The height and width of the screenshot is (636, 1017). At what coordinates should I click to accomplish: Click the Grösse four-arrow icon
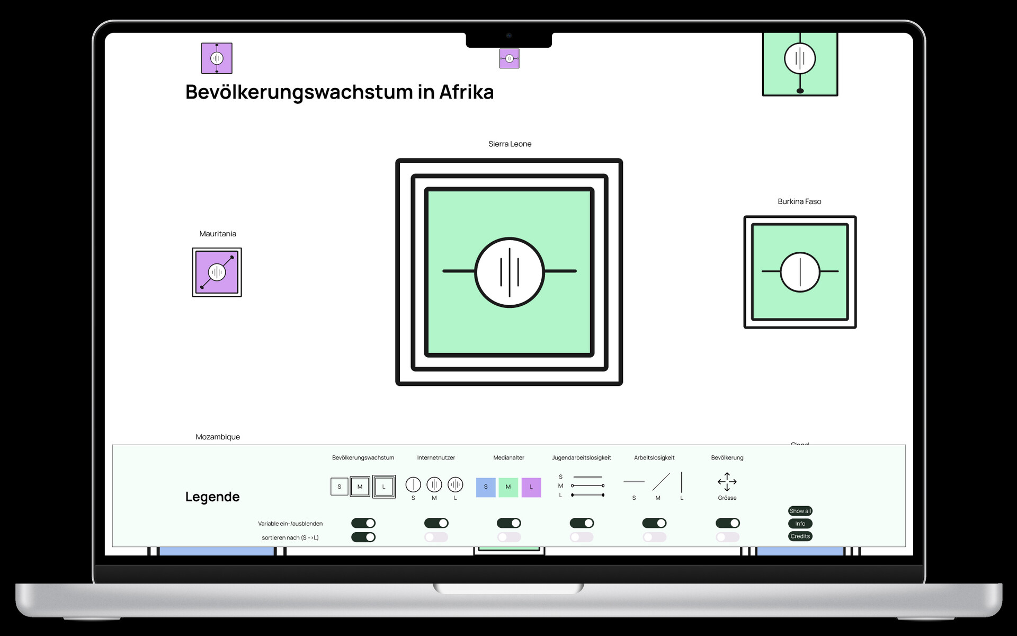[x=727, y=482]
